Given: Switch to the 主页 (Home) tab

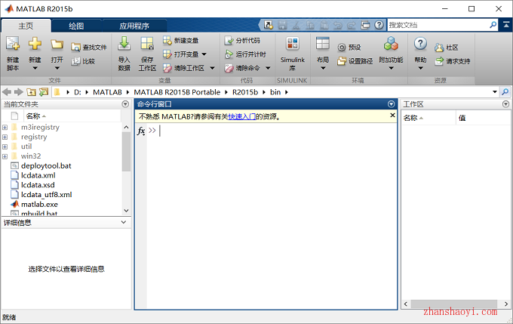Looking at the screenshot, I should 26,26.
